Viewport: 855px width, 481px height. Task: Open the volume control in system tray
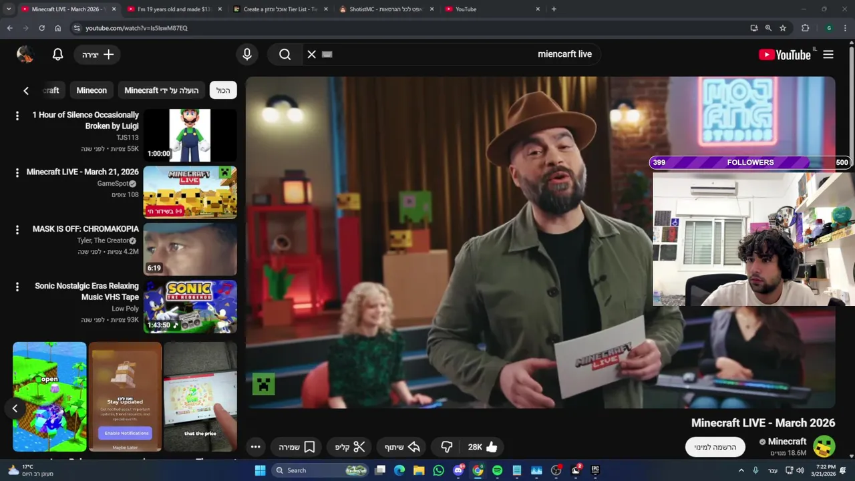coord(800,470)
